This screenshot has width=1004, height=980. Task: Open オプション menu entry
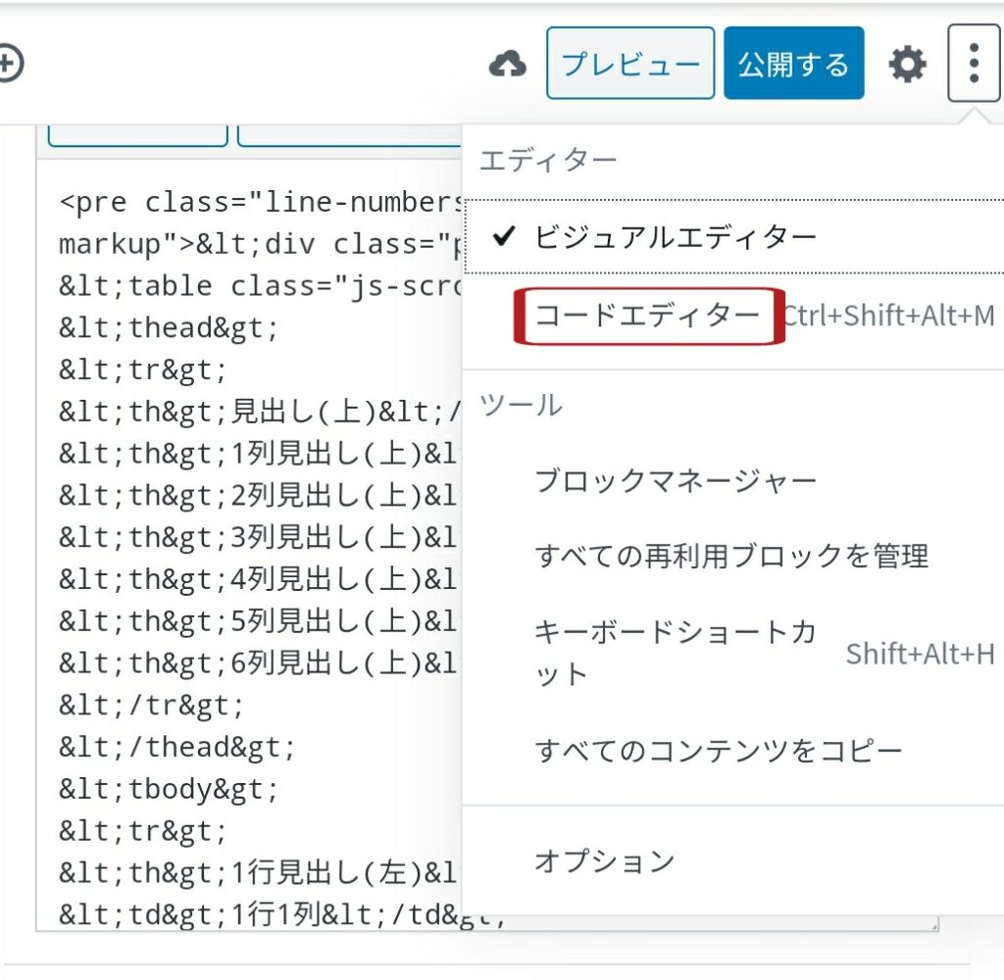click(733, 861)
